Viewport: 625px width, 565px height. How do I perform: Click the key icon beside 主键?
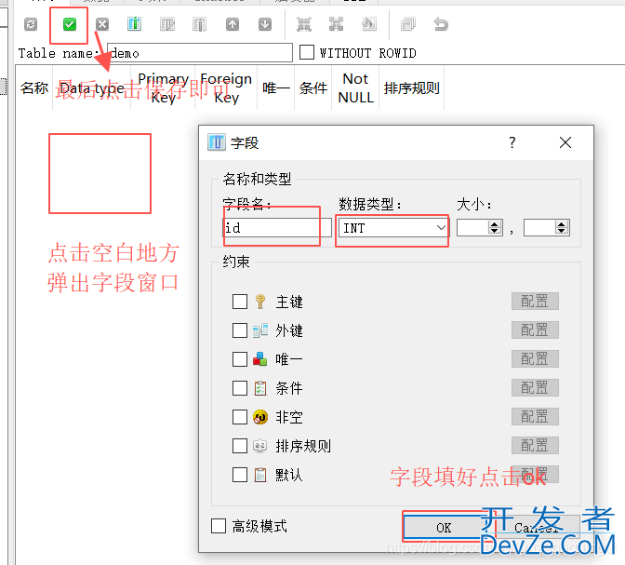tap(260, 302)
